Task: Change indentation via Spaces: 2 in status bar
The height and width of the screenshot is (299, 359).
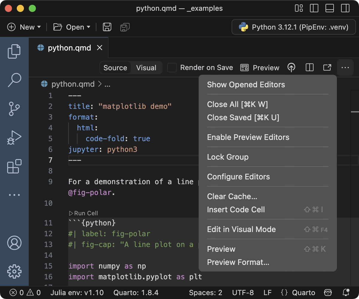Action: [205, 292]
